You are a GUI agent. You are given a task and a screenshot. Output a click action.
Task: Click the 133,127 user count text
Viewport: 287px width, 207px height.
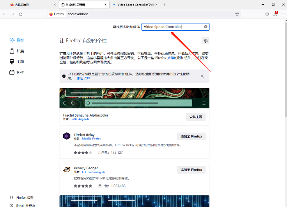click(117, 153)
